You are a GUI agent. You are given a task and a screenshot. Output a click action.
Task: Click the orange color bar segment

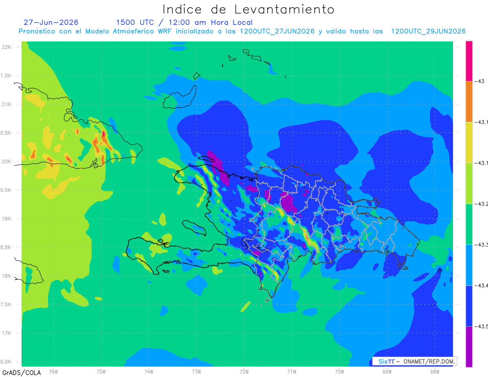[469, 101]
